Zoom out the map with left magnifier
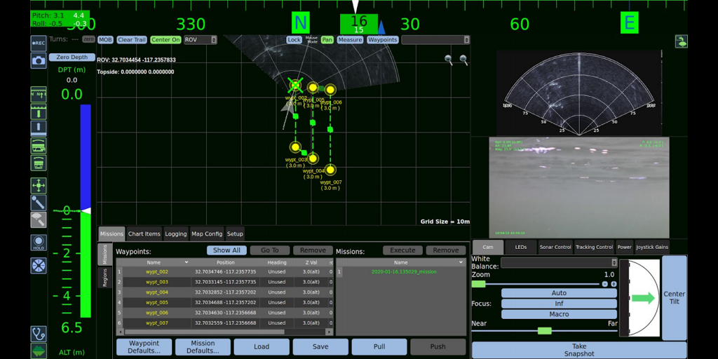 449,60
